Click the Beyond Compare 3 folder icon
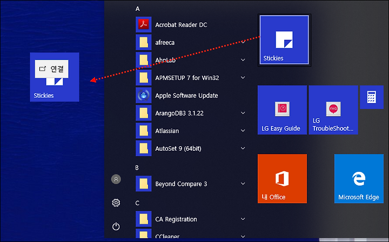Viewport: 389px width, 242px height. coord(143,184)
